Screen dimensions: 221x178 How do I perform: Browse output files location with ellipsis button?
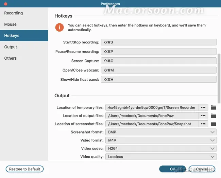pos(203,116)
